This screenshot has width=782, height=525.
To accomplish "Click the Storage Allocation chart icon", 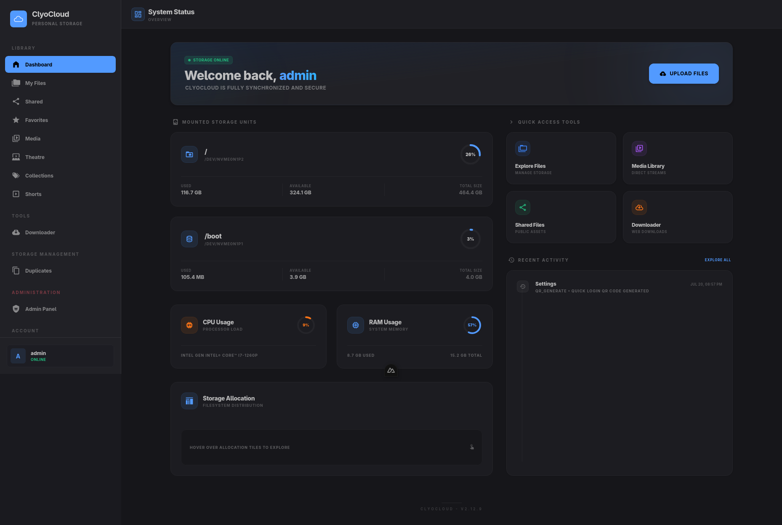I will pos(189,401).
